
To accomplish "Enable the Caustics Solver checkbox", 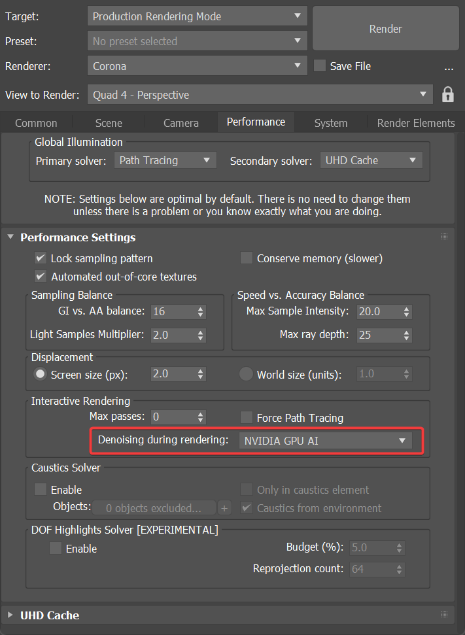I will coord(41,489).
